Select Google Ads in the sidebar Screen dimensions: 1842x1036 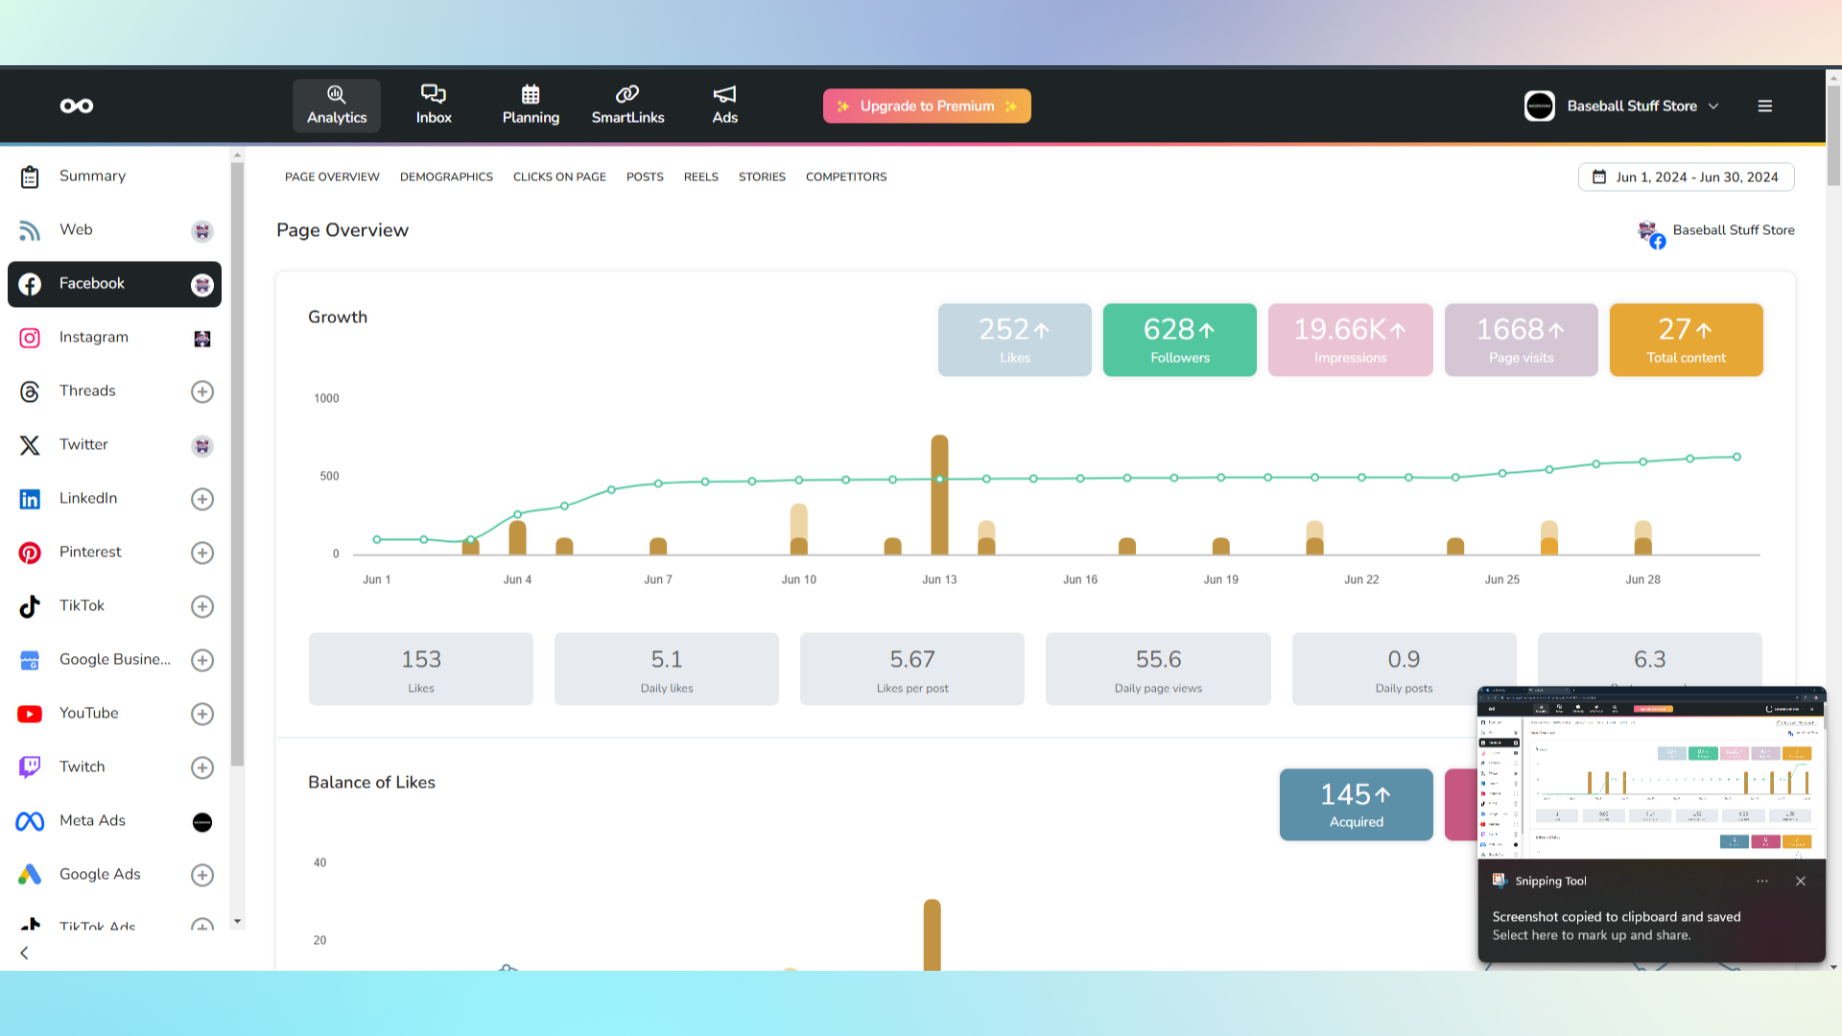(x=114, y=875)
